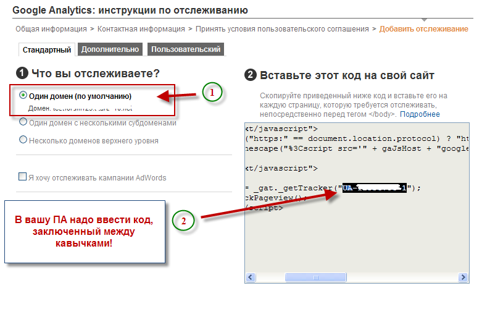The width and height of the screenshot is (482, 309).
Task: Click the document.location.protocol code line
Action: click(357, 138)
